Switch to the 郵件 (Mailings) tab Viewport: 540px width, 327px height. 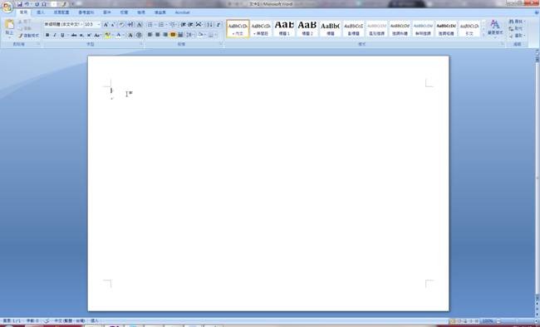[107, 12]
